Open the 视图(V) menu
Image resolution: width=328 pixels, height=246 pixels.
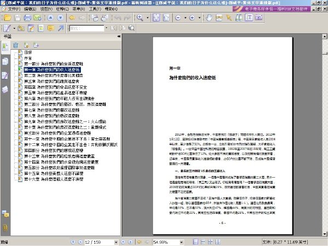click(x=46, y=9)
